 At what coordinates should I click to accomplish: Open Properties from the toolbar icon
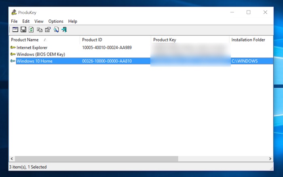(x=48, y=29)
